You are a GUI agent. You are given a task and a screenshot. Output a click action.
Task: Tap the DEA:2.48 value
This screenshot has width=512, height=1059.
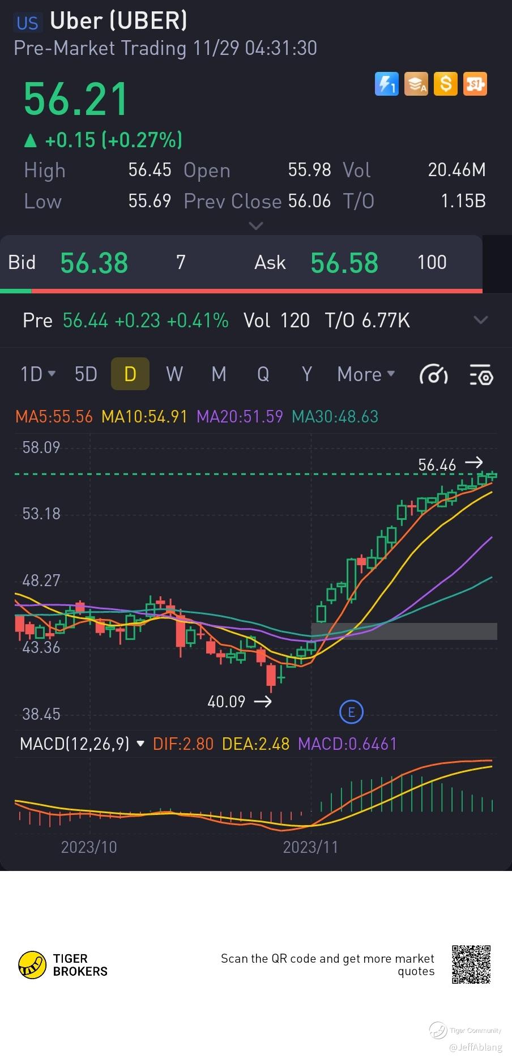255,744
